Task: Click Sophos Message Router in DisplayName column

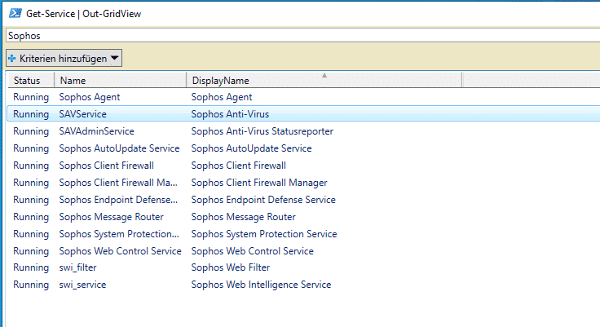Action: 244,217
